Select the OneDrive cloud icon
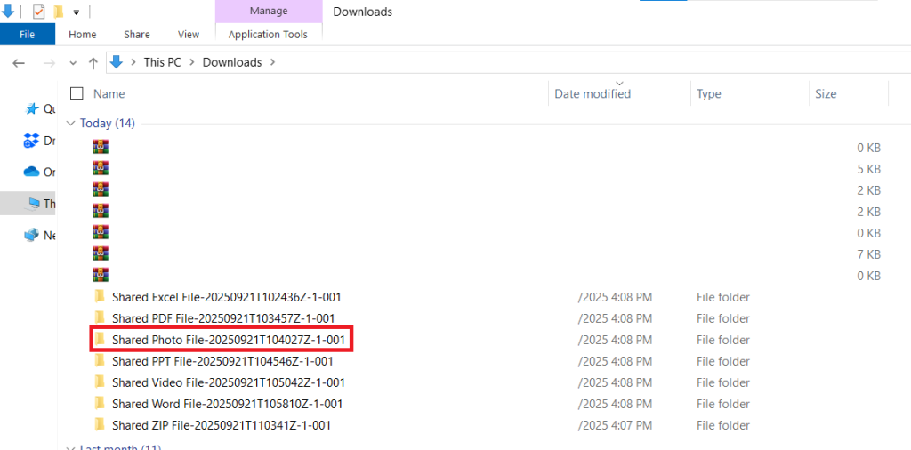 (x=32, y=172)
